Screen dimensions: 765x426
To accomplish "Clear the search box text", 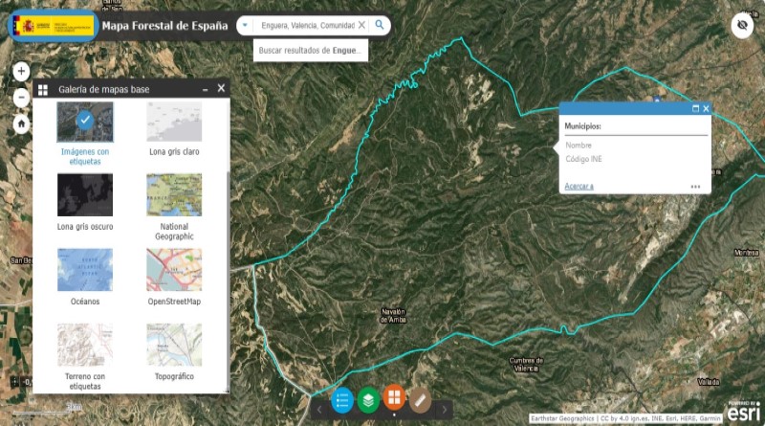I will (x=361, y=26).
